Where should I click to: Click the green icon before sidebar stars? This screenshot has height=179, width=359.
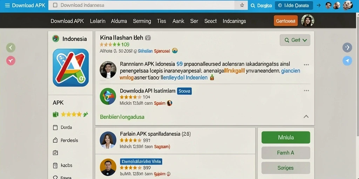tap(55, 114)
